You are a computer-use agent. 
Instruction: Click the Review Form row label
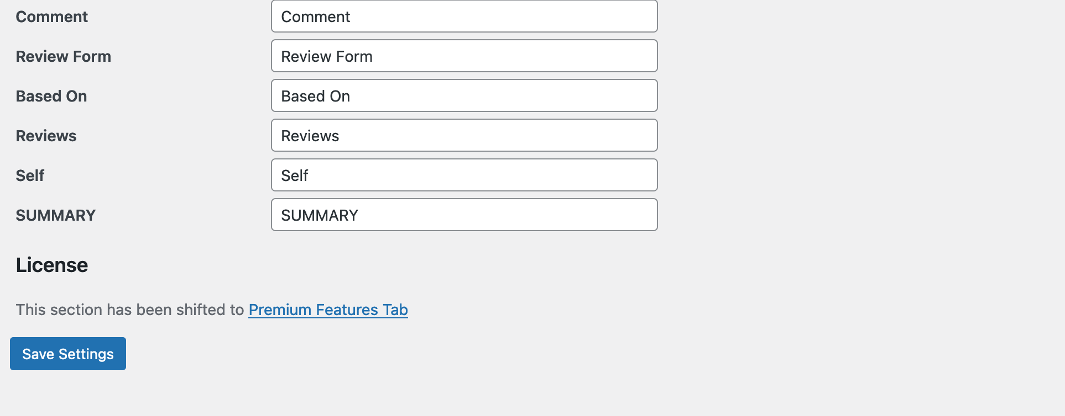63,56
